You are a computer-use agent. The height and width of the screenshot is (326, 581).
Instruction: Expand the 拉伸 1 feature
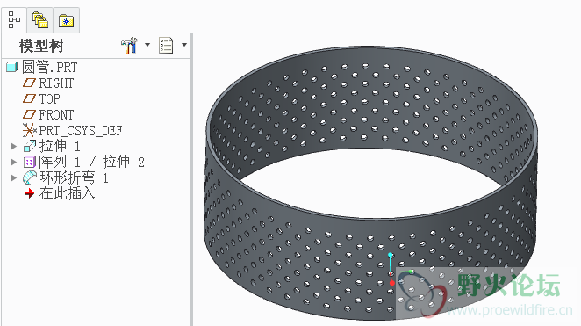coord(13,146)
